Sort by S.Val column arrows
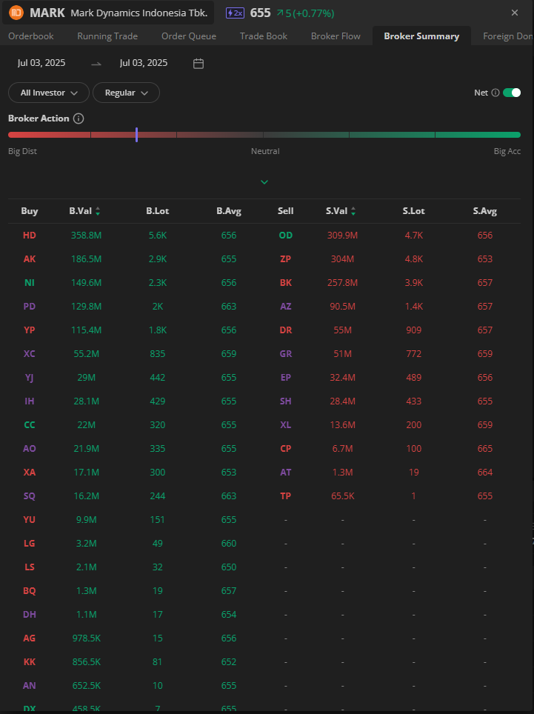Image resolution: width=534 pixels, height=714 pixels. [353, 211]
